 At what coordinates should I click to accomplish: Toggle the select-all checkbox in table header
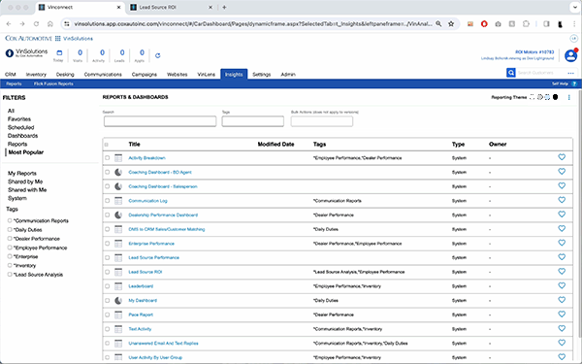(x=107, y=145)
